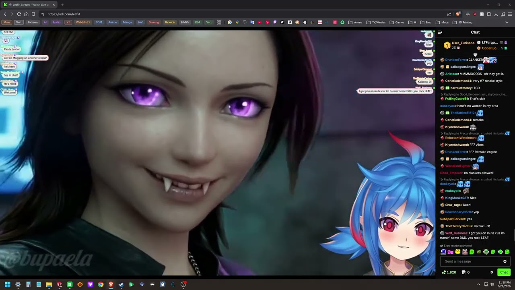The height and width of the screenshot is (290, 515).
Task: Reload the Kick page
Action: pos(19,14)
